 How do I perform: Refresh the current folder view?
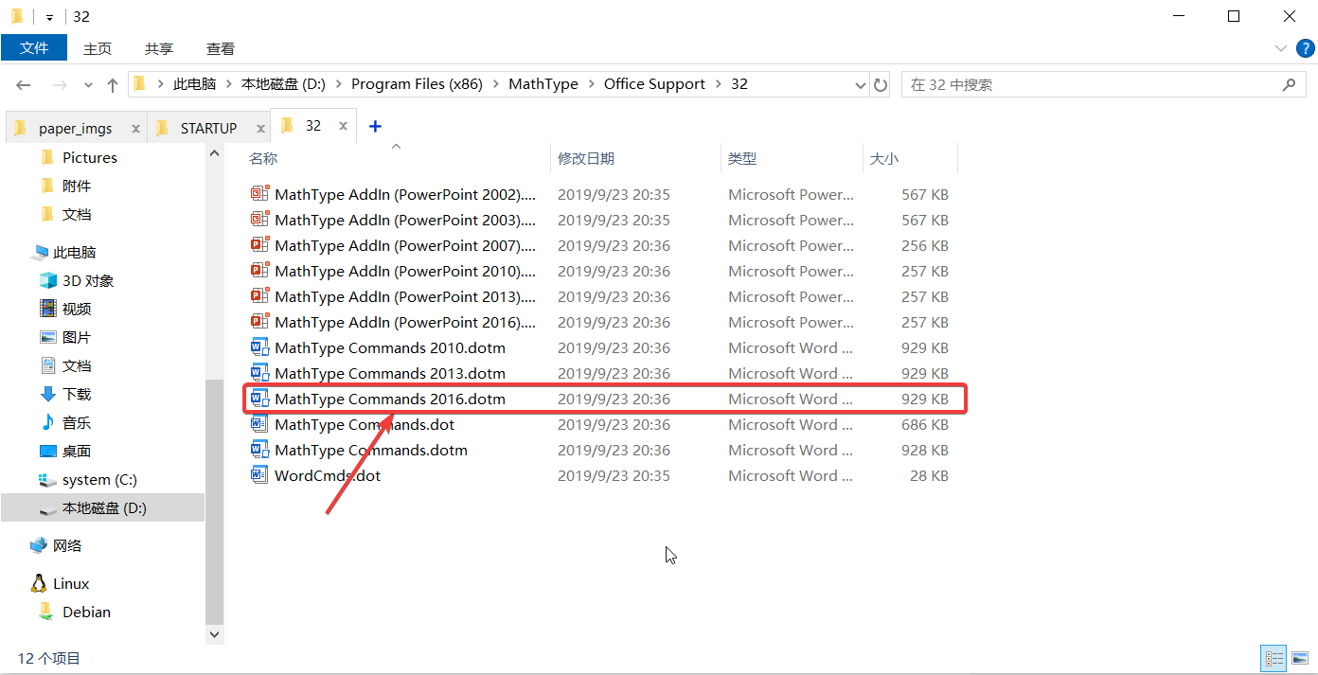coord(881,85)
